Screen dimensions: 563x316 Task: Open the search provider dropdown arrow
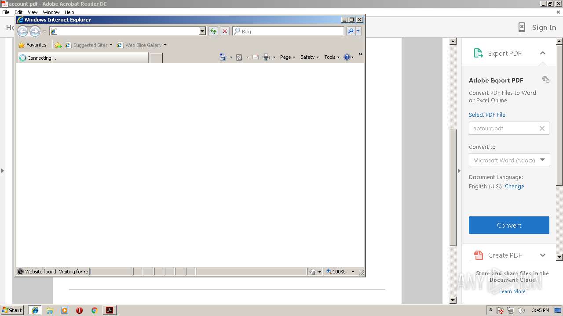pyautogui.click(x=358, y=31)
